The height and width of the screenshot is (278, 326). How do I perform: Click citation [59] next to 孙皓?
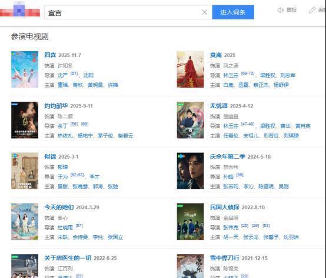point(239,175)
